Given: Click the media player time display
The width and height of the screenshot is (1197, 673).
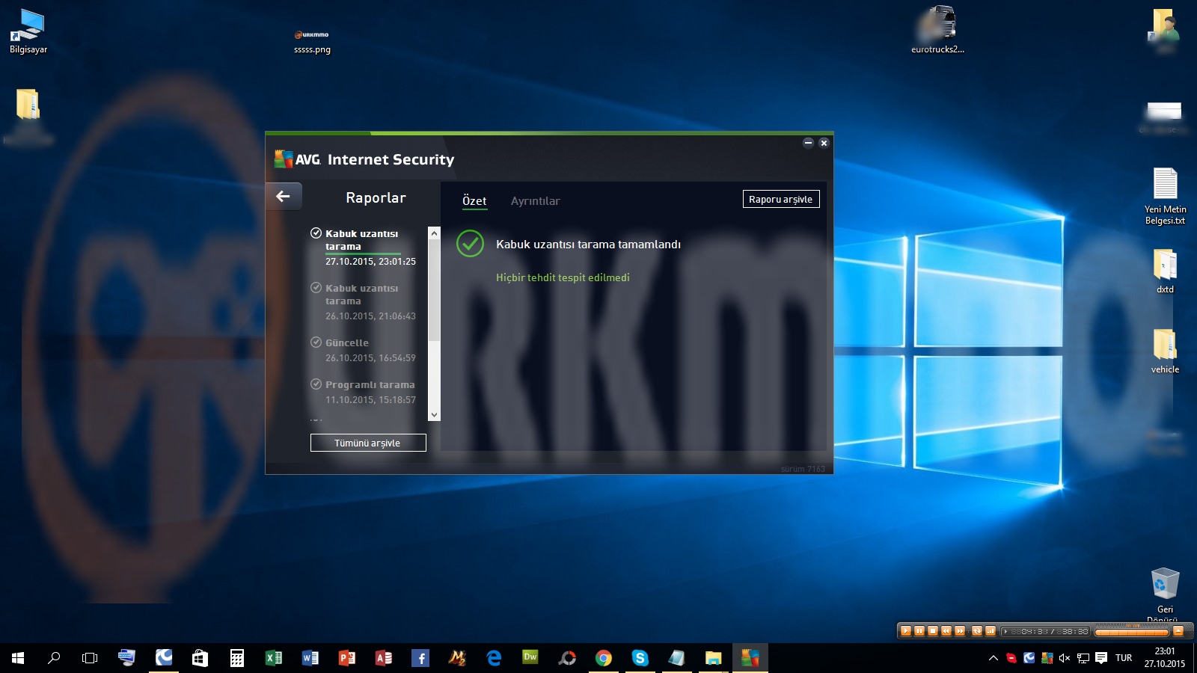Looking at the screenshot, I should pos(1046,632).
